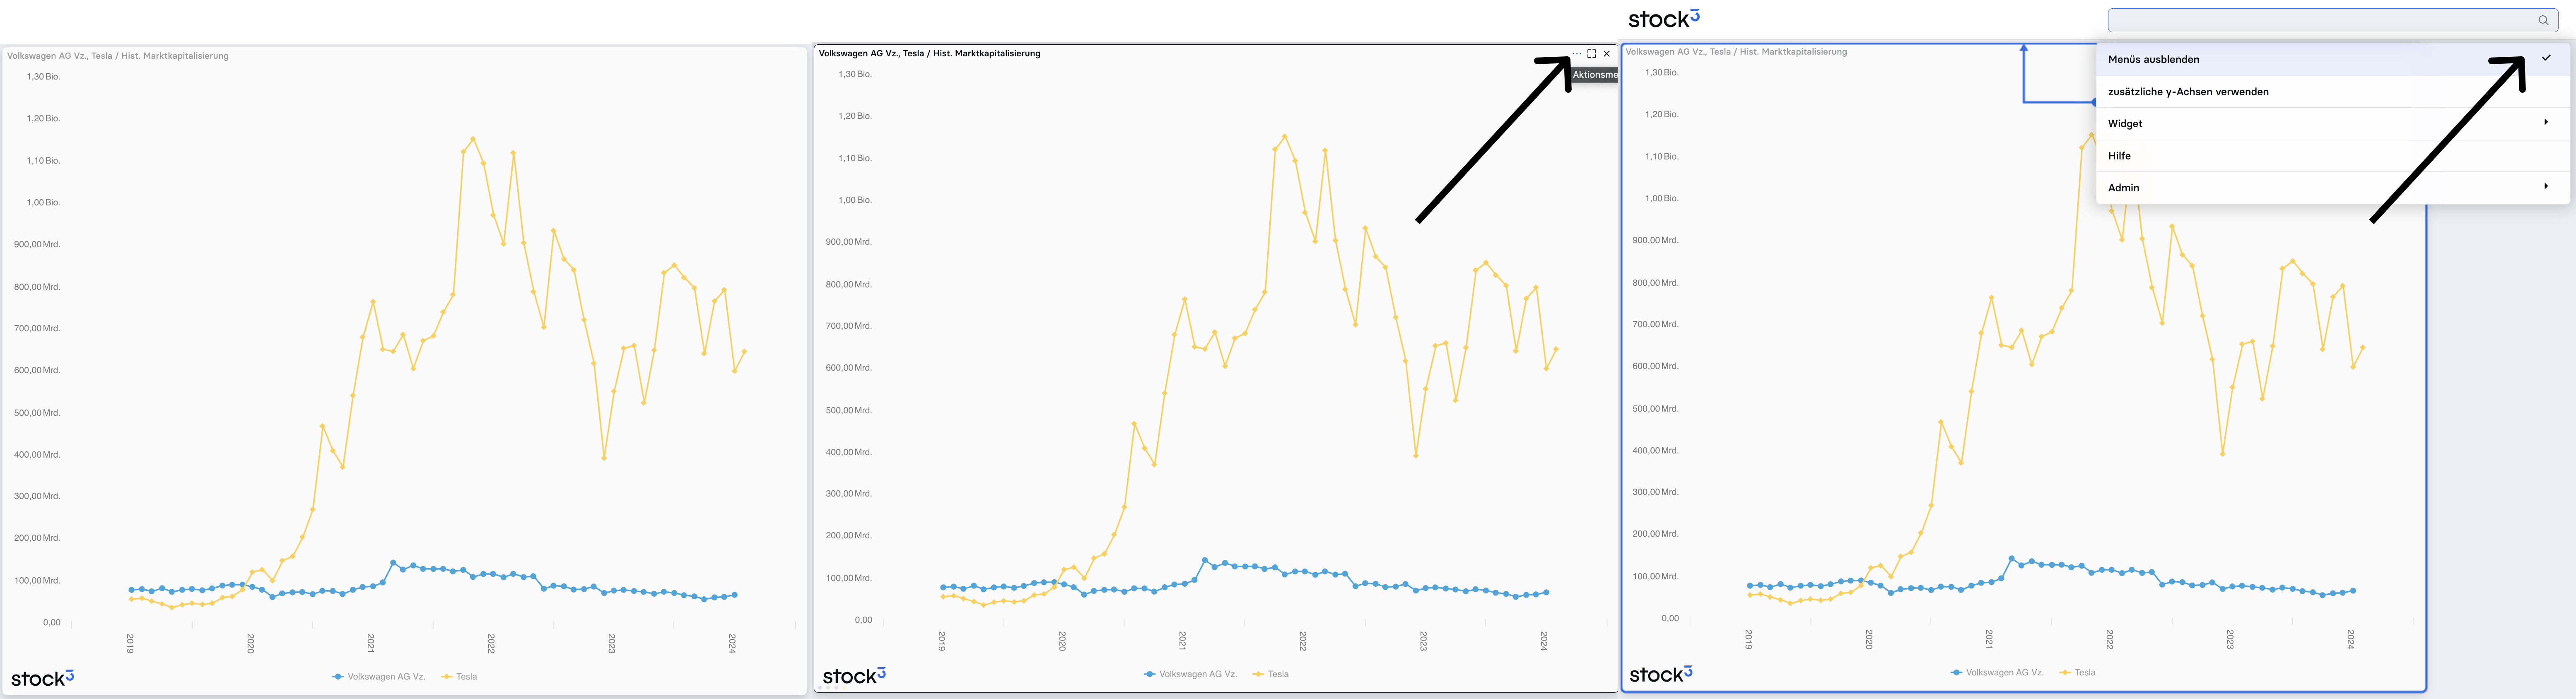2576x699 pixels.
Task: Toggle Tesla legend entry in middle chart
Action: pyautogui.click(x=1272, y=675)
